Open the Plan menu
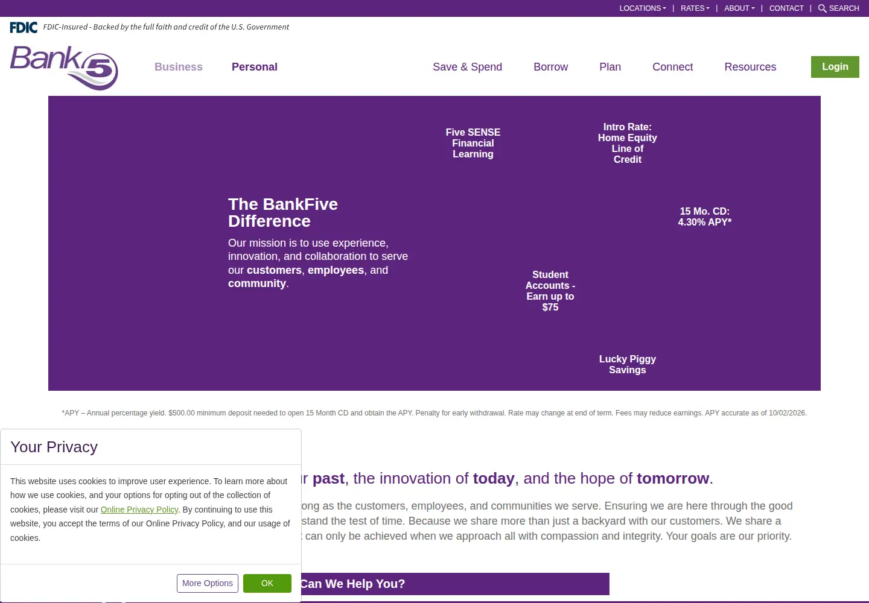The width and height of the screenshot is (869, 603). coord(610,67)
